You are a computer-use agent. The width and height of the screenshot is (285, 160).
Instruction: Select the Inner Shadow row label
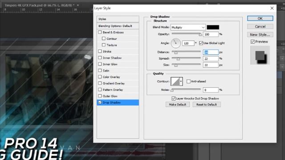(x=112, y=58)
